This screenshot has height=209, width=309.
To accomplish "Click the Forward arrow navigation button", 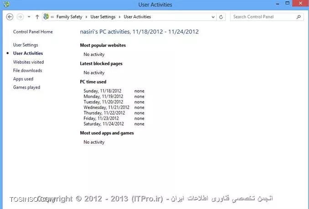I will point(20,17).
